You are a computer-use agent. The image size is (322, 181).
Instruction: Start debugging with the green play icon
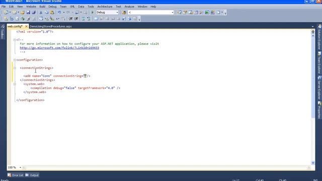click(93, 13)
